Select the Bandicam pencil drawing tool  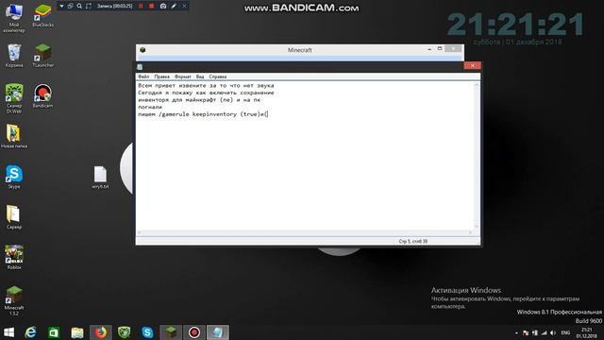click(174, 6)
